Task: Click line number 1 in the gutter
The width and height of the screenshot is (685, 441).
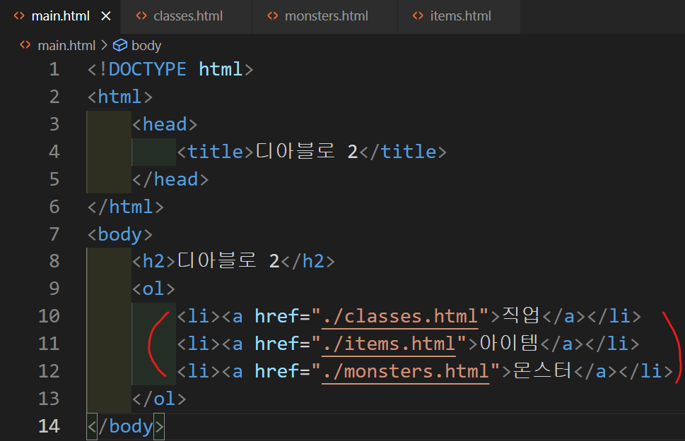Action: click(54, 69)
